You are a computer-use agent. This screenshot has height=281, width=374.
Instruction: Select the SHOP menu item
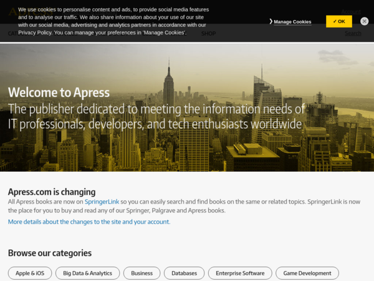[208, 34]
